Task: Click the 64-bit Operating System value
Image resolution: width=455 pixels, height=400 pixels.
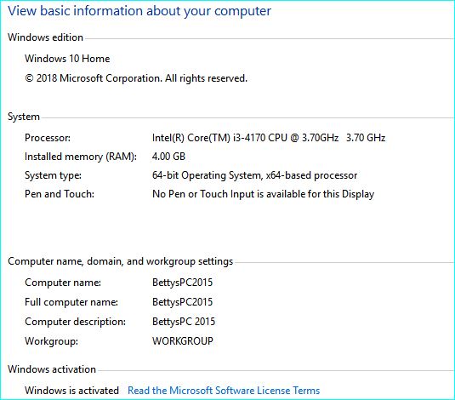Action: (x=255, y=175)
